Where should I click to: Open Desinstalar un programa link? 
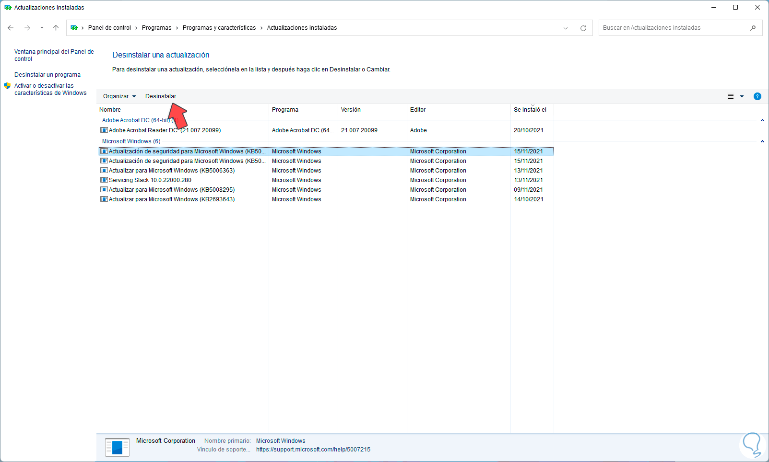[47, 75]
